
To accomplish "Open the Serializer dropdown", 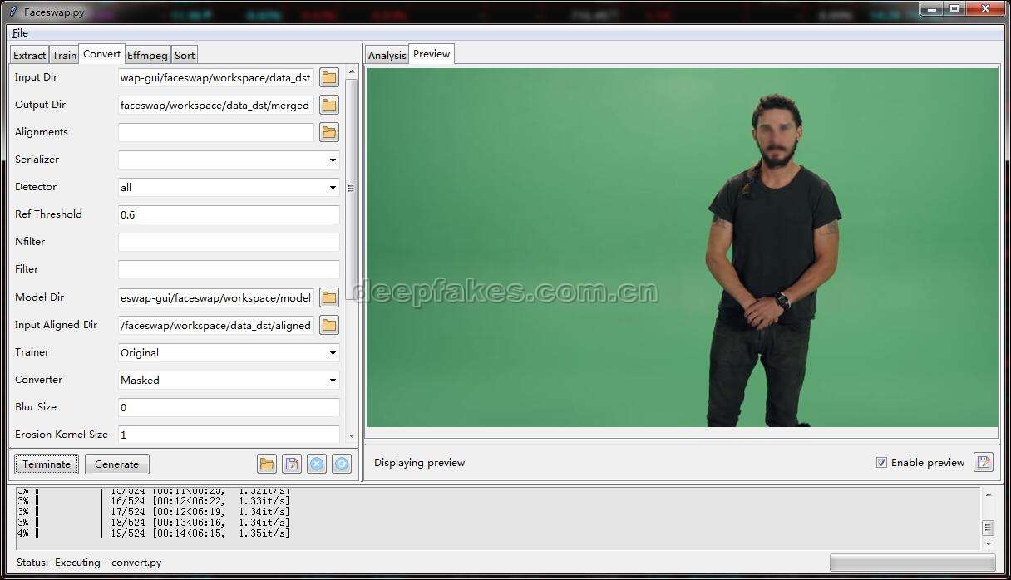I will (x=229, y=160).
